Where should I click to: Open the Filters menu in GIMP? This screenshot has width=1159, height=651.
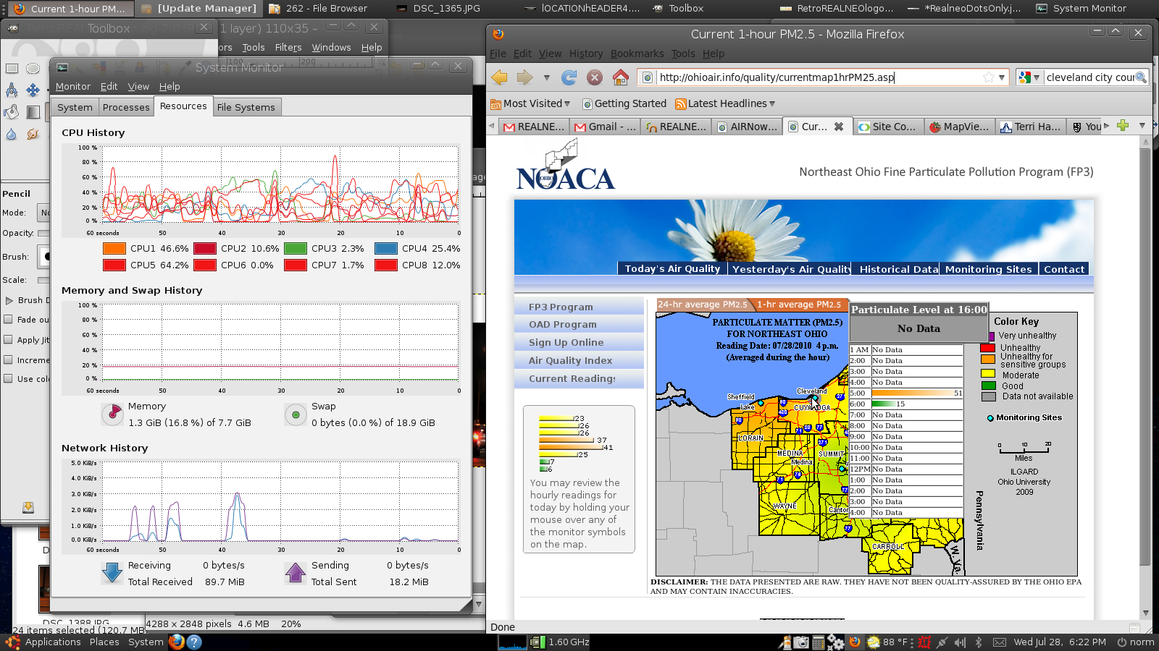tap(288, 47)
